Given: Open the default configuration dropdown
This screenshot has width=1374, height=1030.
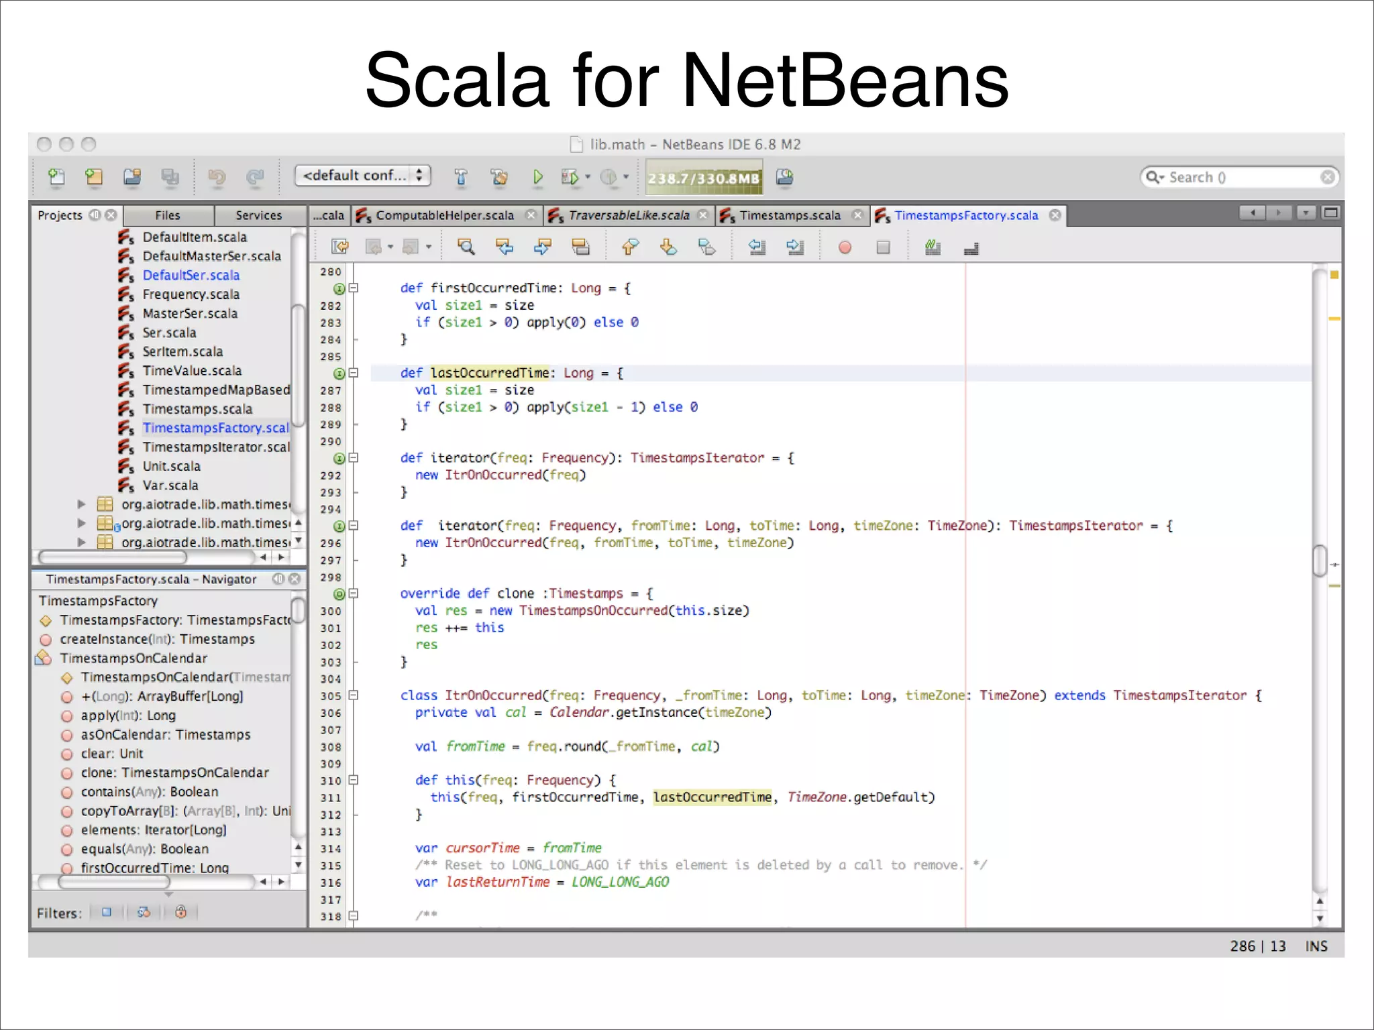Looking at the screenshot, I should (362, 176).
